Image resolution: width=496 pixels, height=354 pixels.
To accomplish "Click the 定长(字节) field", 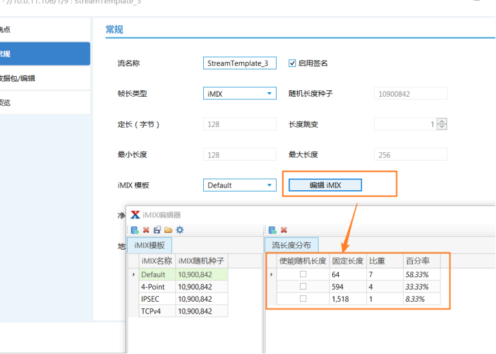I will (240, 124).
